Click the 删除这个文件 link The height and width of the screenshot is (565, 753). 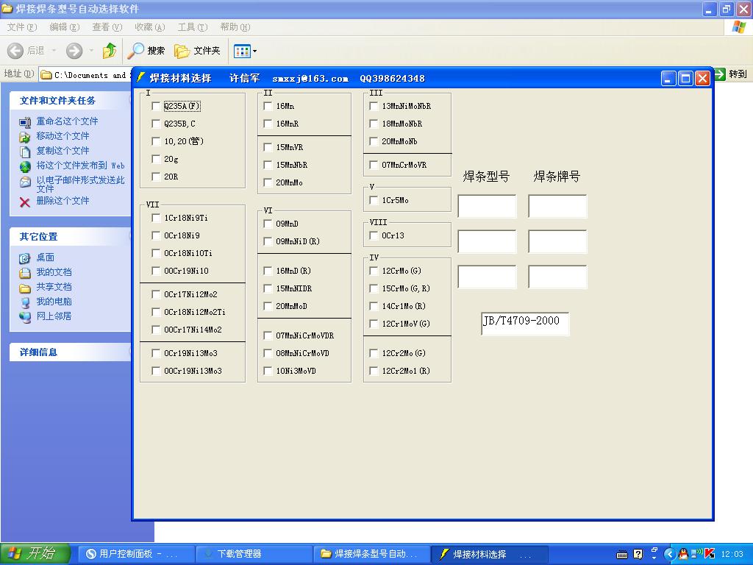pyautogui.click(x=63, y=201)
